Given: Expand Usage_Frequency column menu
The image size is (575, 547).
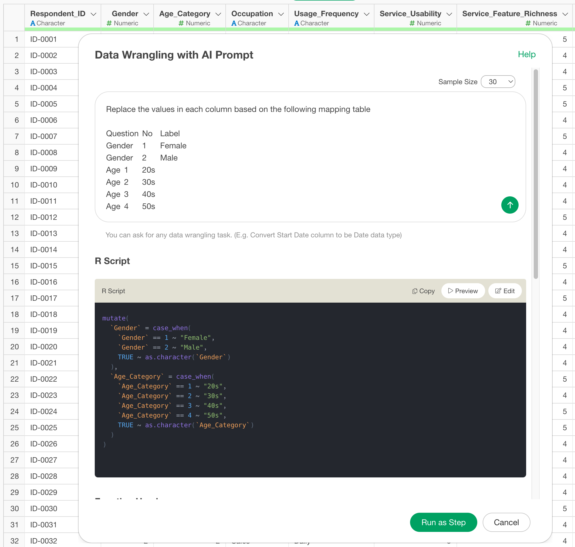Looking at the screenshot, I should point(367,14).
